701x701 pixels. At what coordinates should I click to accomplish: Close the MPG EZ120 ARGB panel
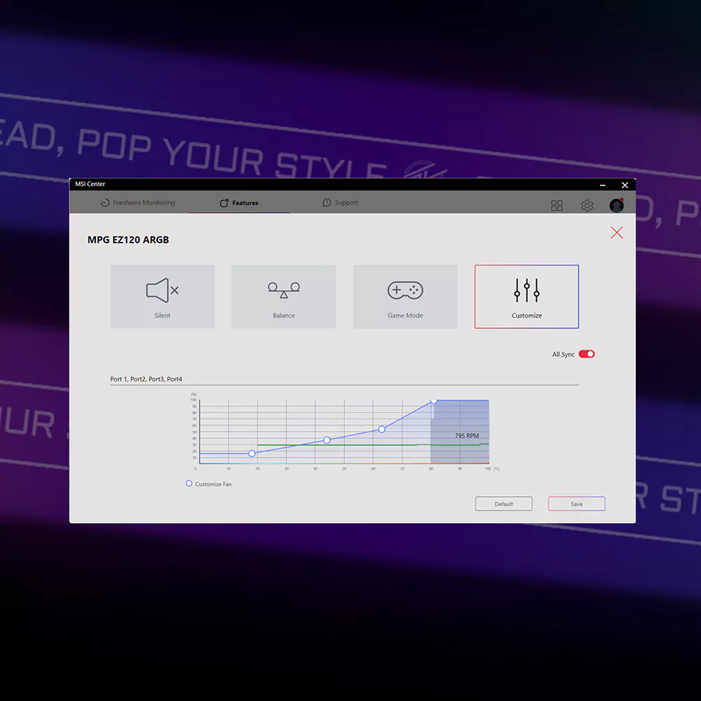617,233
